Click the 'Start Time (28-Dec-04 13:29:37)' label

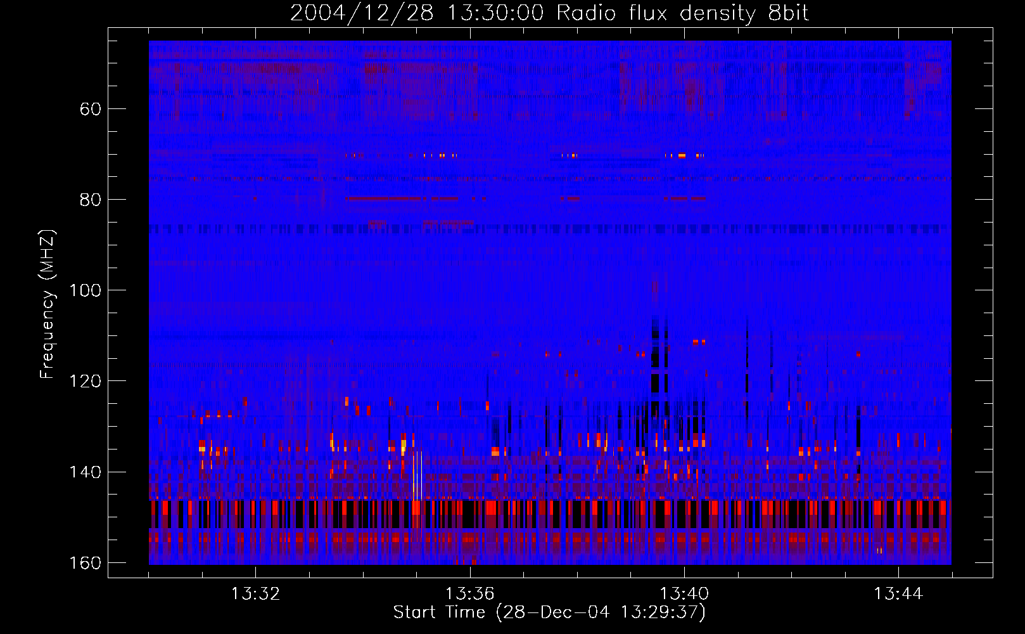coord(549,612)
